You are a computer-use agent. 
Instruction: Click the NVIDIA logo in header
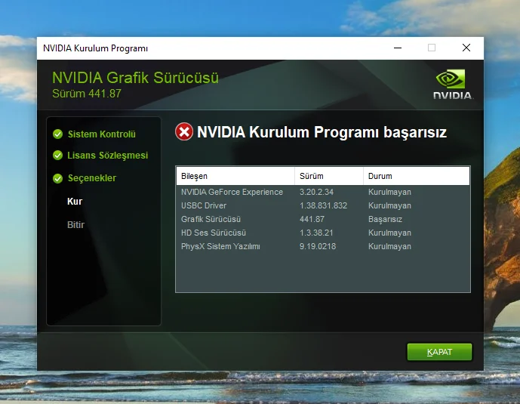[453, 85]
